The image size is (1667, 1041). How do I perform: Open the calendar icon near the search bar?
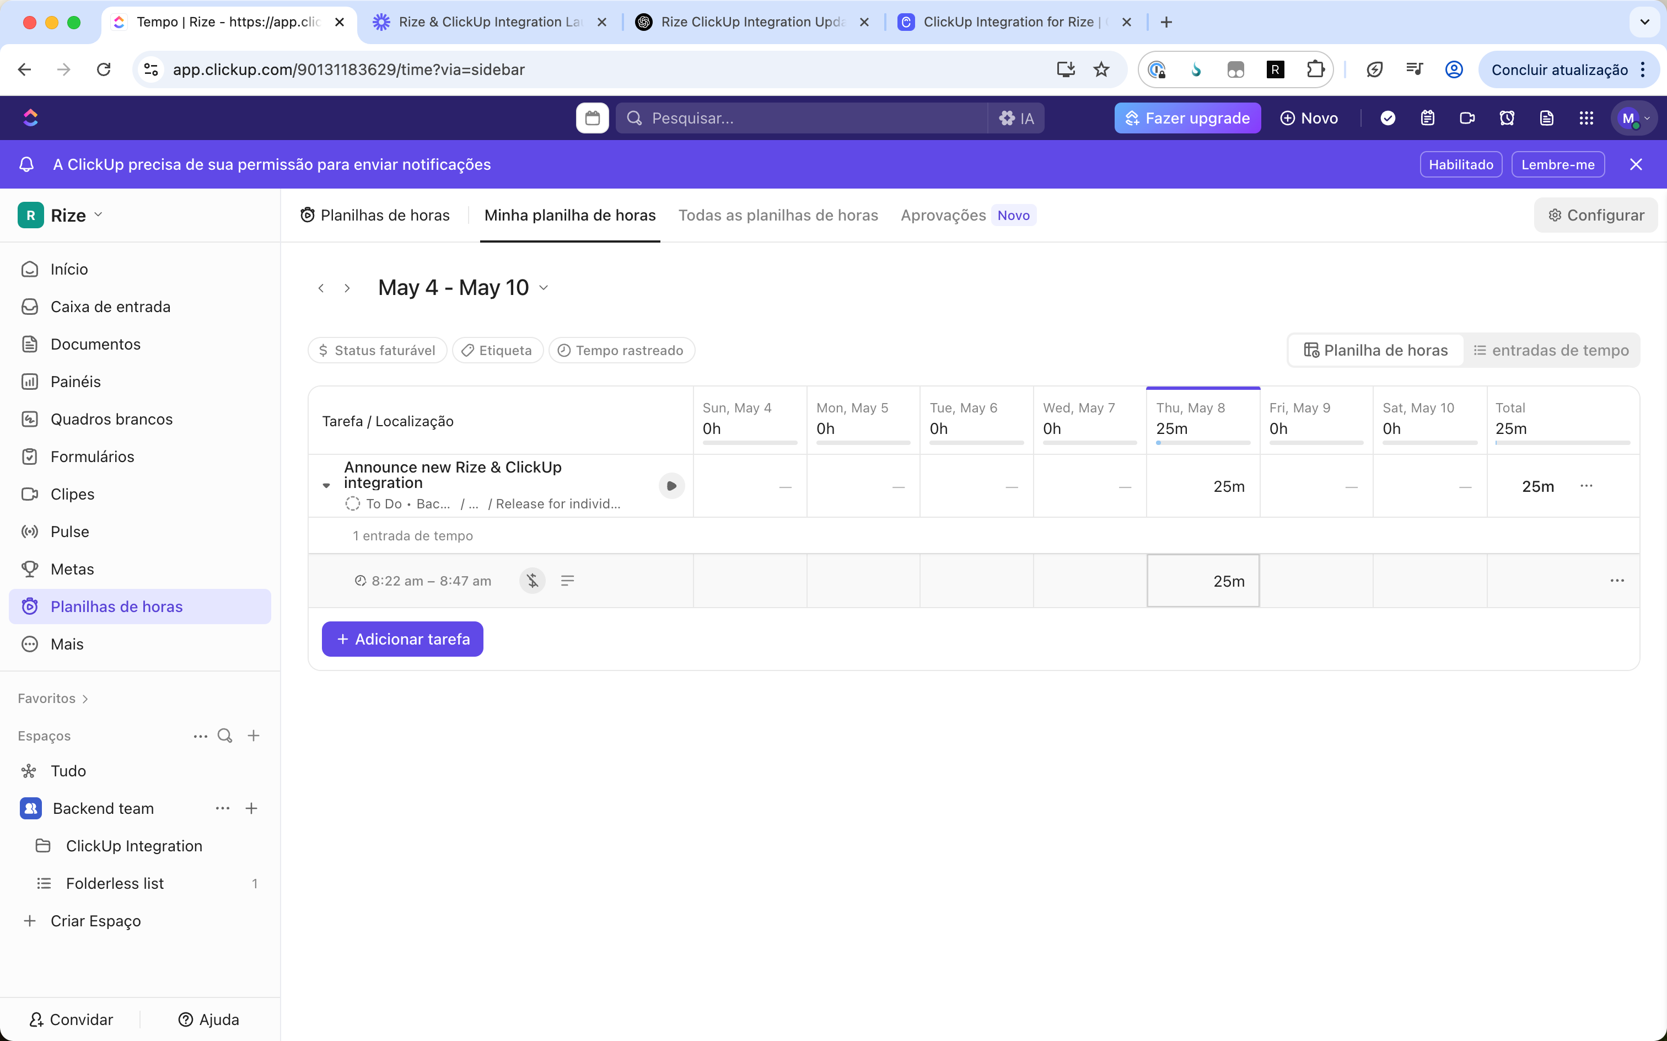tap(591, 118)
